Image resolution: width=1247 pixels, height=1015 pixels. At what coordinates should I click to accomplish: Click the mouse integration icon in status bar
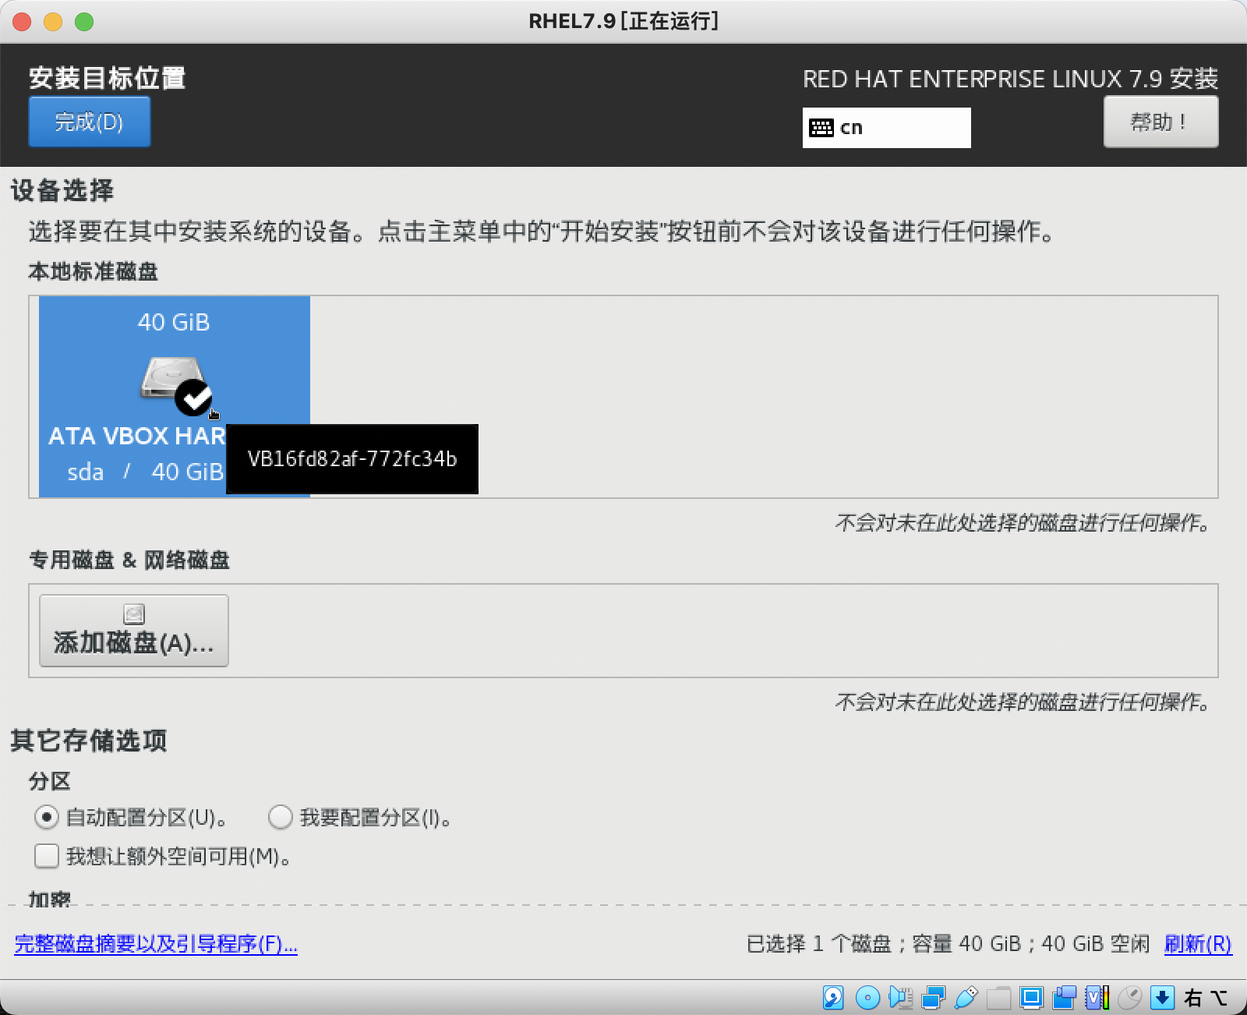click(1129, 997)
